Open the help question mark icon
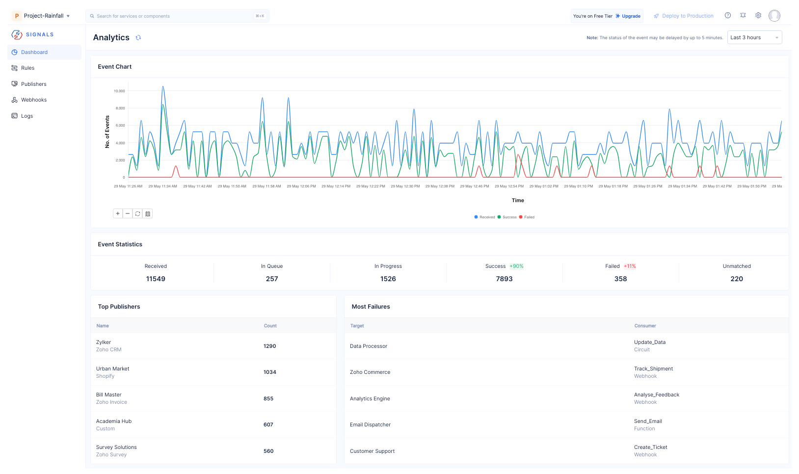The image size is (799, 474). point(728,16)
